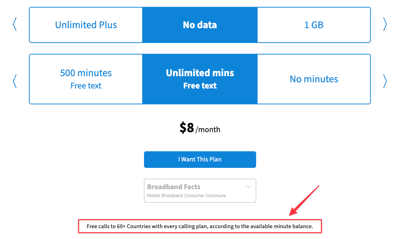This screenshot has width=407, height=239.
Task: Click the Free calls to 60+ Countries note
Action: [x=200, y=227]
